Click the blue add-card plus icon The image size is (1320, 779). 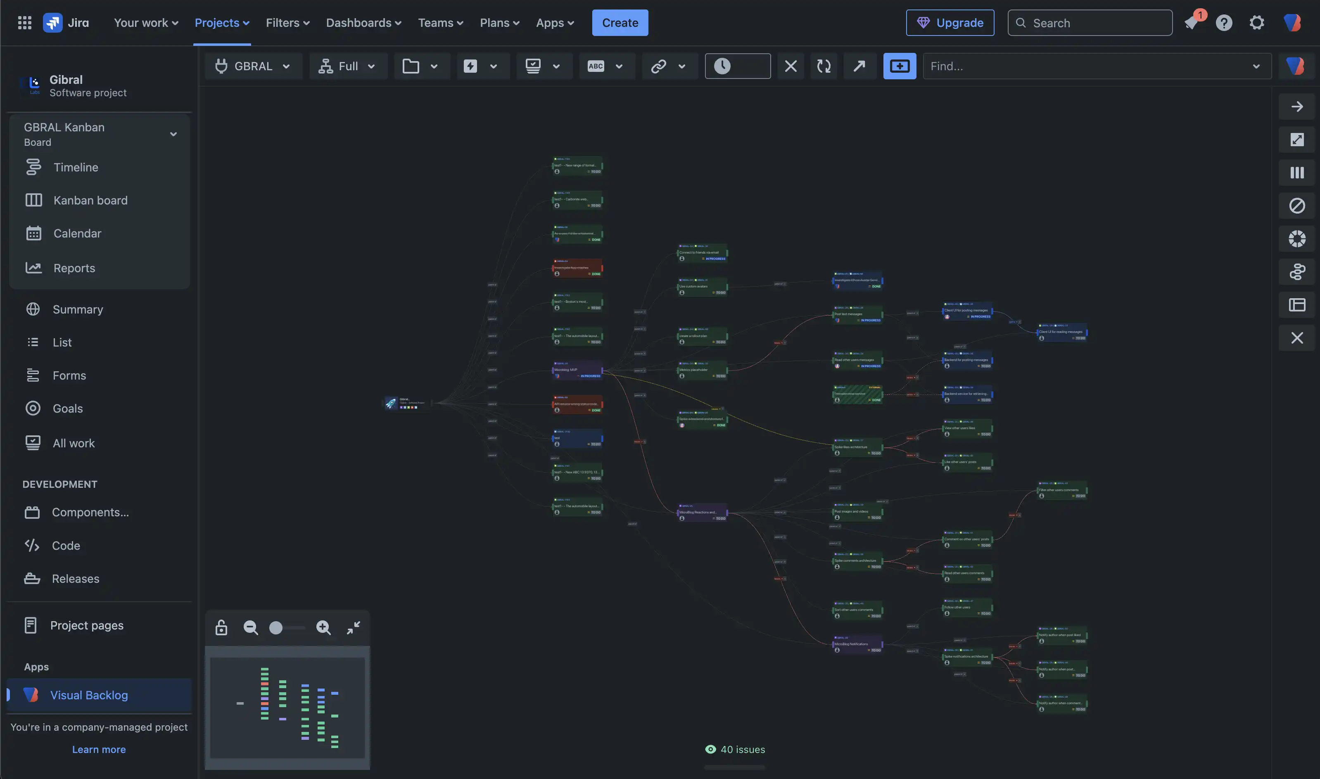pos(900,66)
